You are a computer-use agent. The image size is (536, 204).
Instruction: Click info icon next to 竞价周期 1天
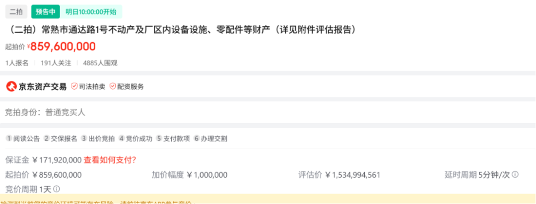[57, 189]
